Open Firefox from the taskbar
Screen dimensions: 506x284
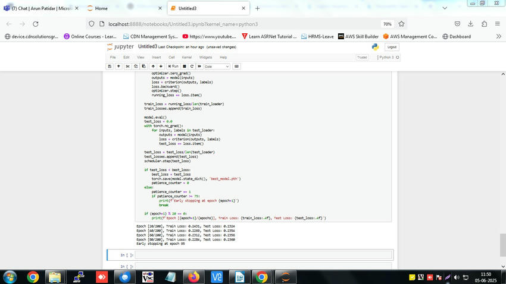tap(193, 277)
